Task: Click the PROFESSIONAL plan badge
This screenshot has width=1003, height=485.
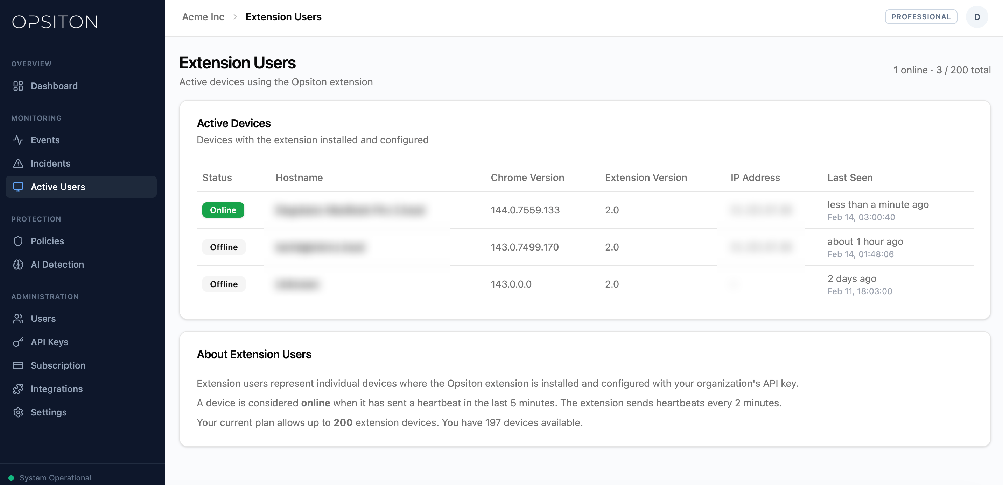Action: 921,17
